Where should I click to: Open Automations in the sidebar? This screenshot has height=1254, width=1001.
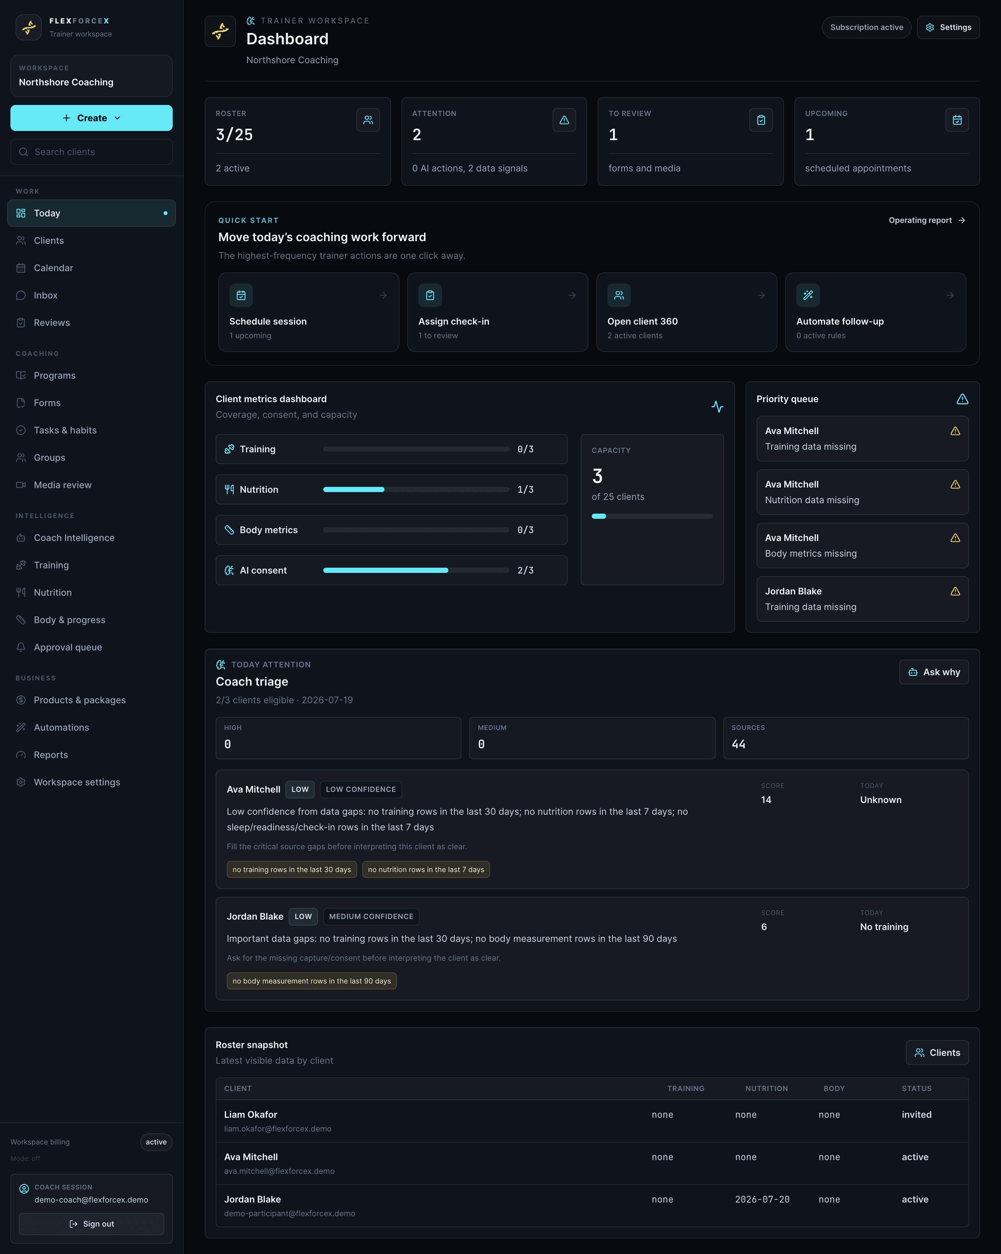91,728
